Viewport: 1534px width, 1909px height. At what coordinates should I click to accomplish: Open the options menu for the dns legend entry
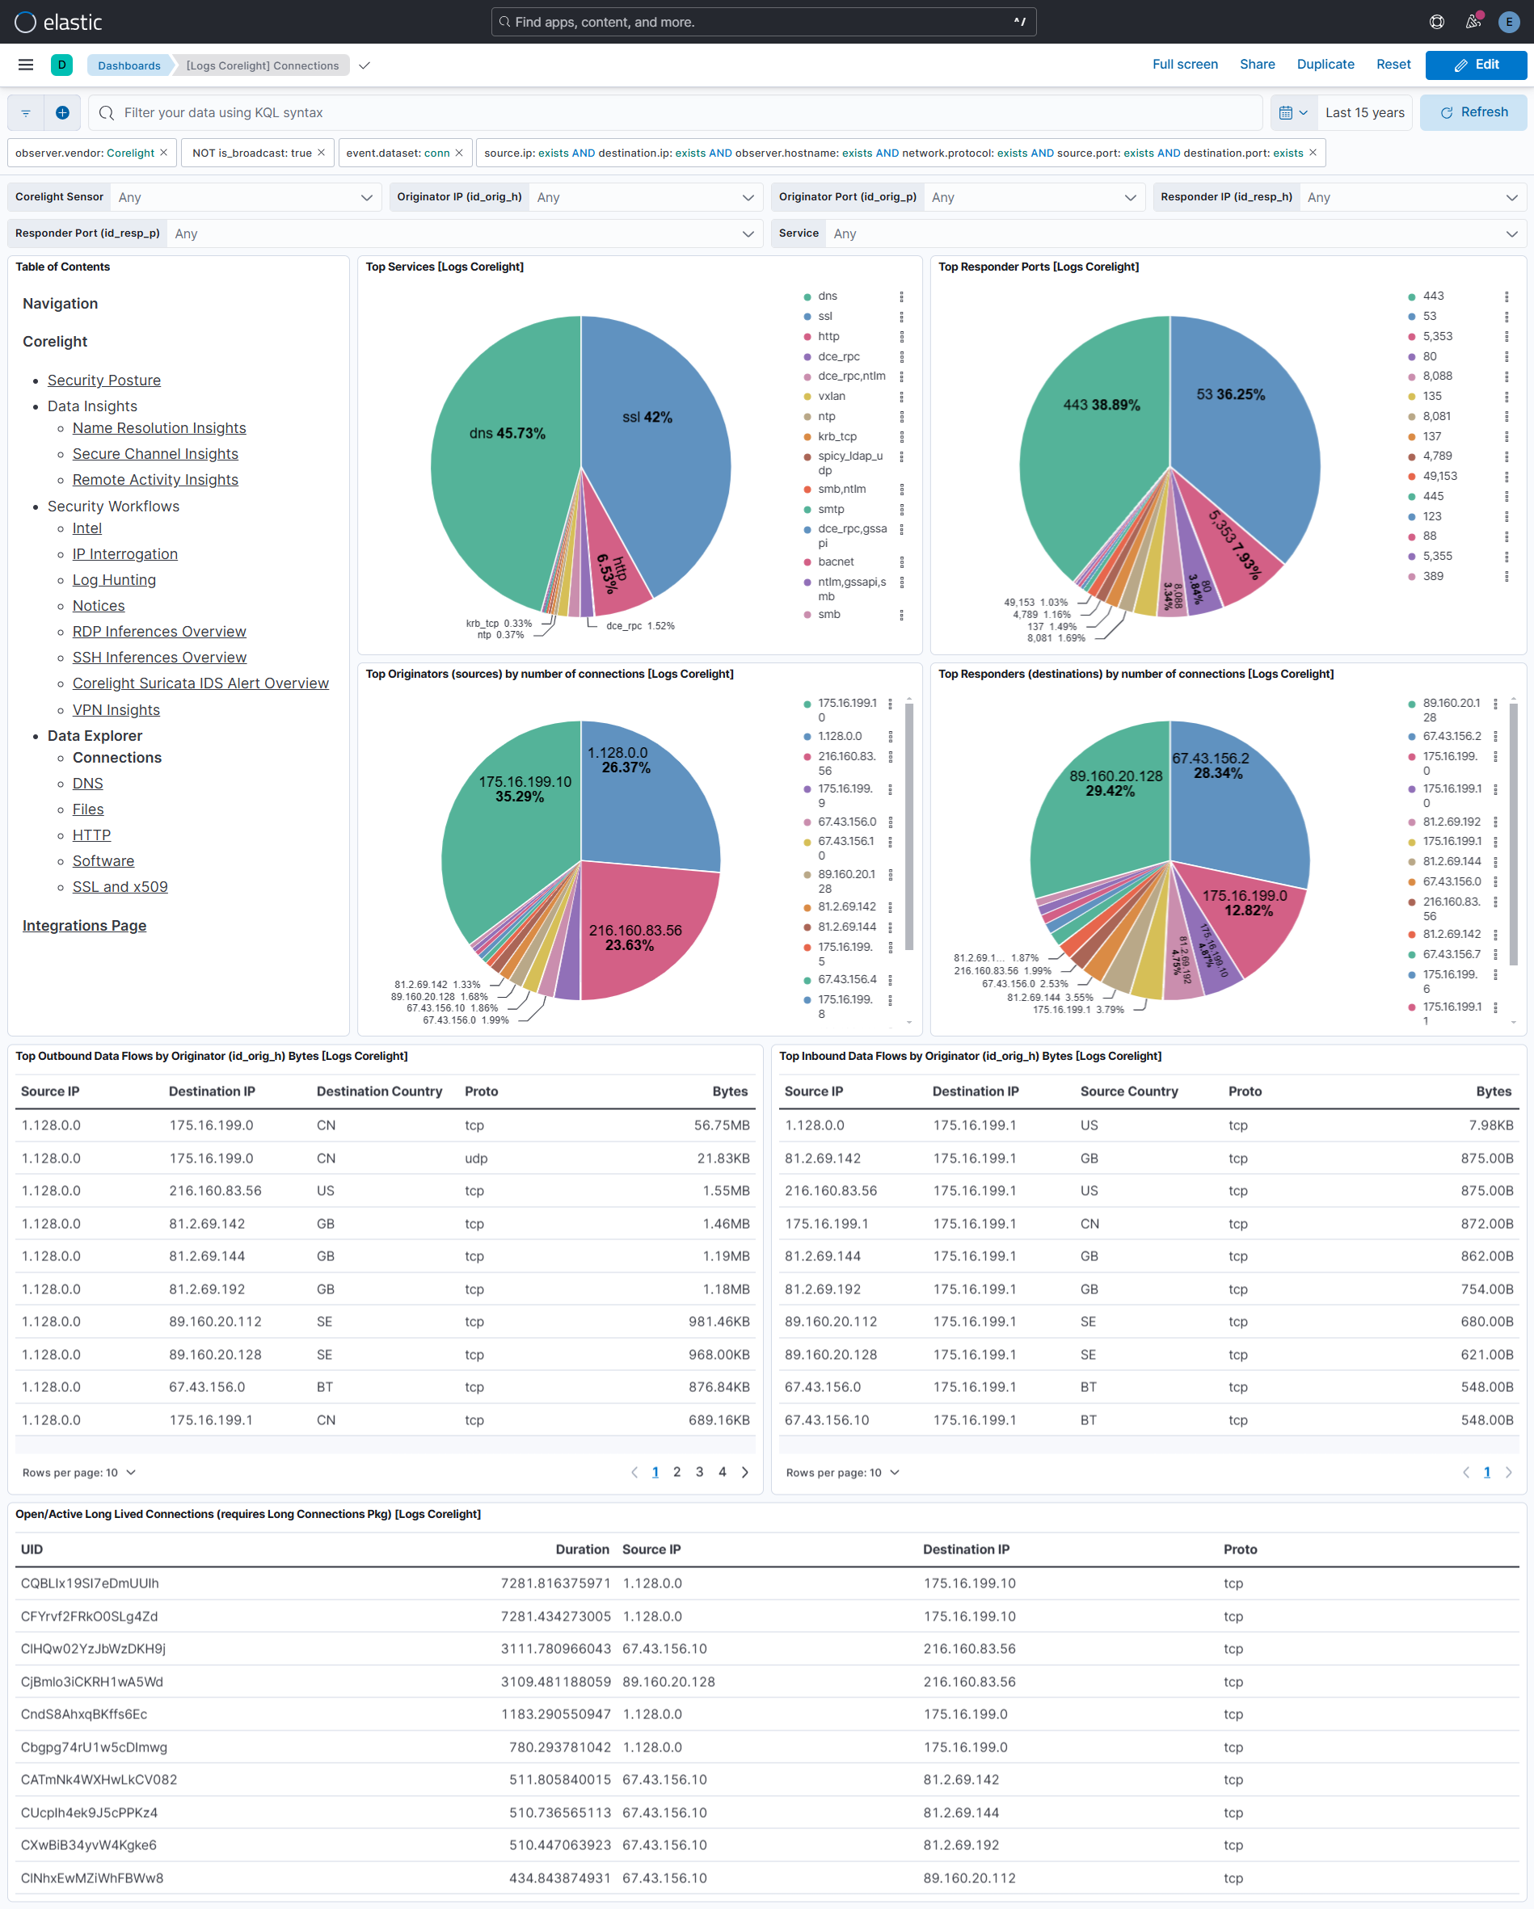pos(902,296)
